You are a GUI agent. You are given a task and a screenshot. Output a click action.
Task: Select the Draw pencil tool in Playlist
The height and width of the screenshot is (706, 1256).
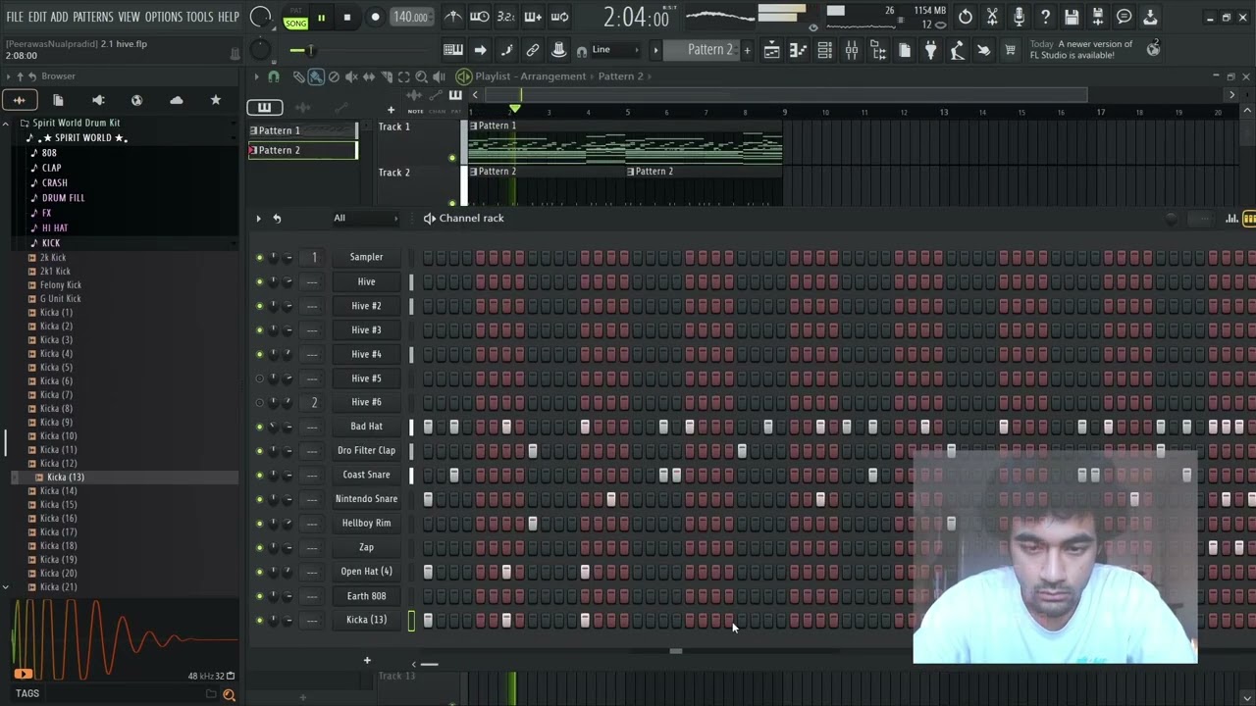(x=299, y=76)
